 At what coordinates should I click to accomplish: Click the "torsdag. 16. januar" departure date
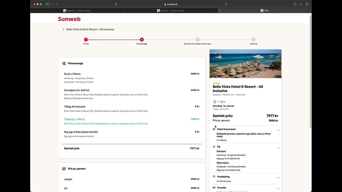tap(223, 106)
